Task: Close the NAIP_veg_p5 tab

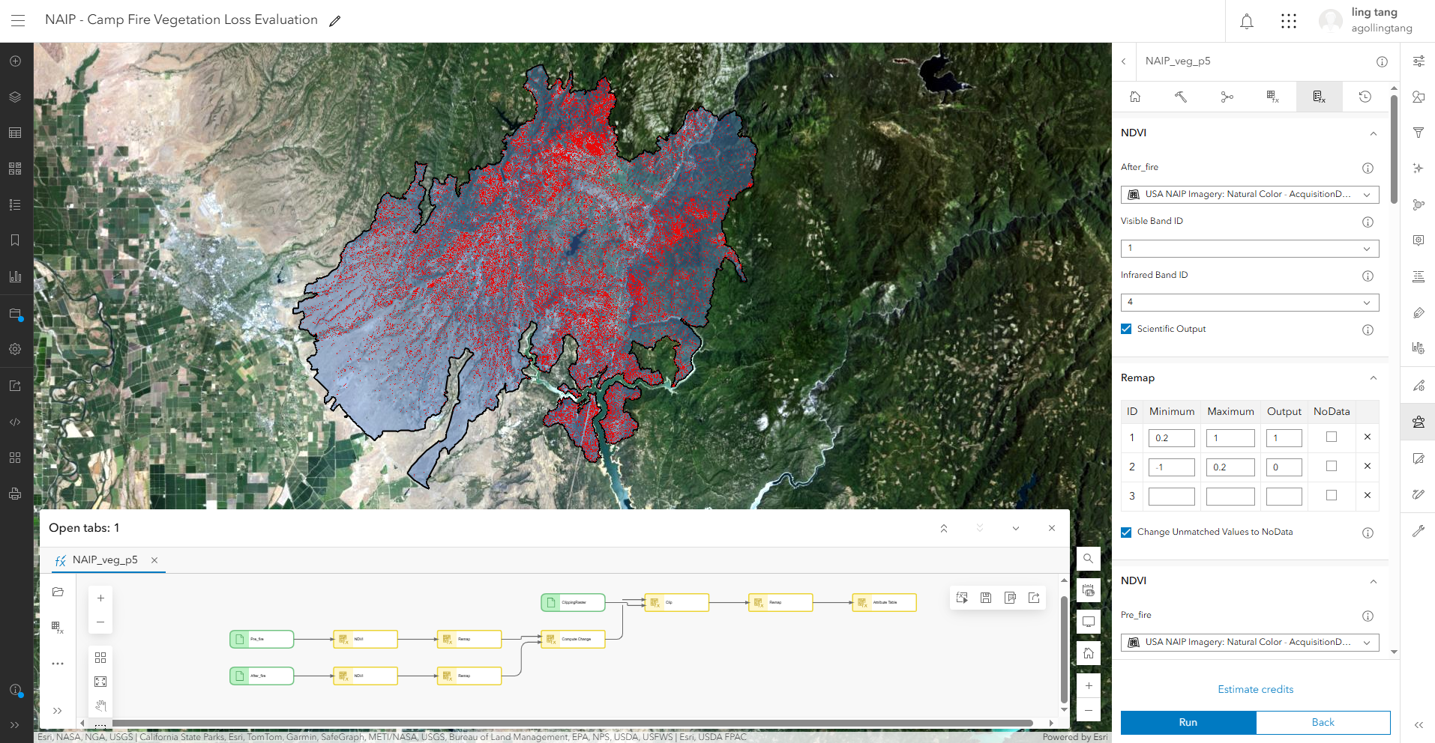Action: point(154,560)
